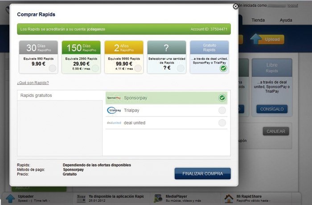Click the Gratuito Rapids card header
This screenshot has height=205, width=312.
(x=209, y=48)
